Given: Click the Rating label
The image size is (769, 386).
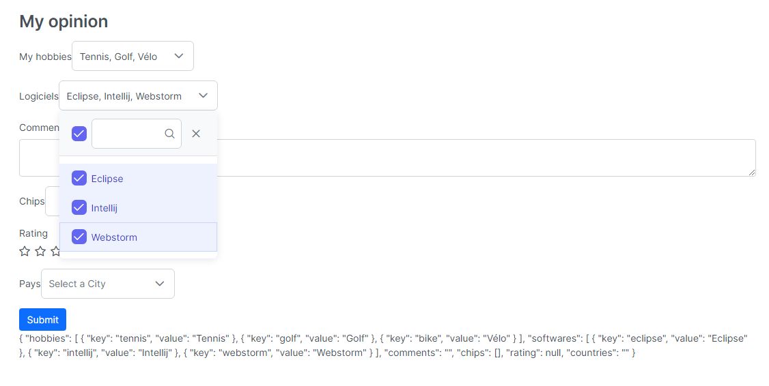Looking at the screenshot, I should pos(33,233).
